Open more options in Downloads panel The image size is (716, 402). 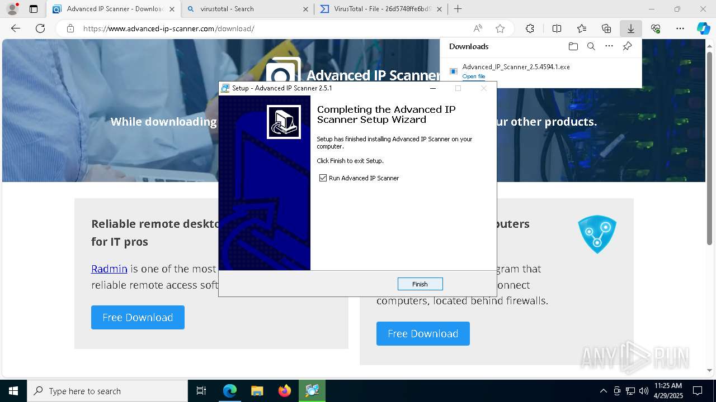[609, 46]
